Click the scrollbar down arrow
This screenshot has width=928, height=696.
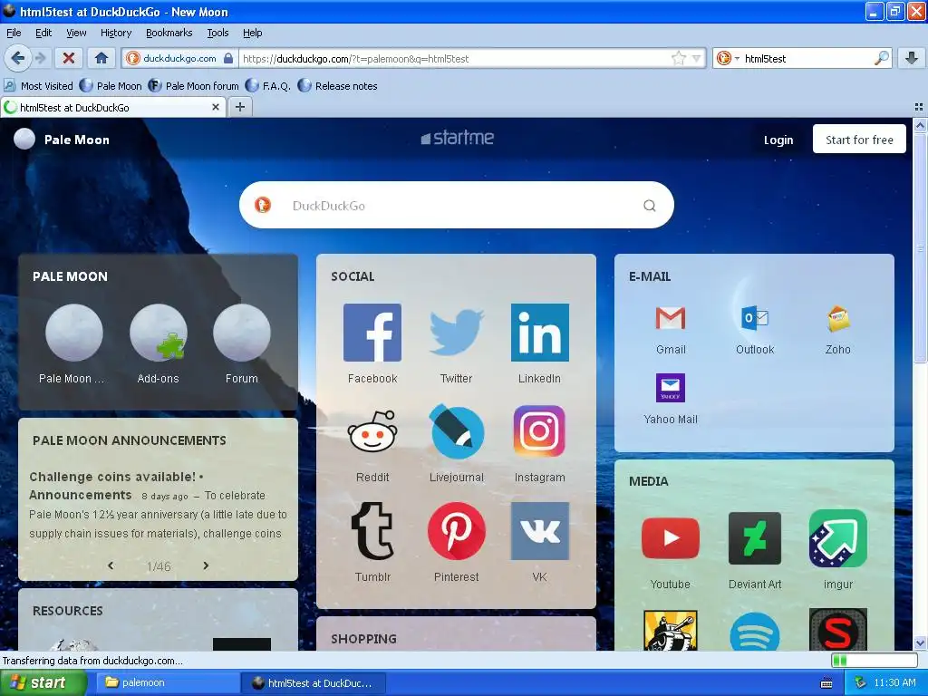pyautogui.click(x=920, y=643)
